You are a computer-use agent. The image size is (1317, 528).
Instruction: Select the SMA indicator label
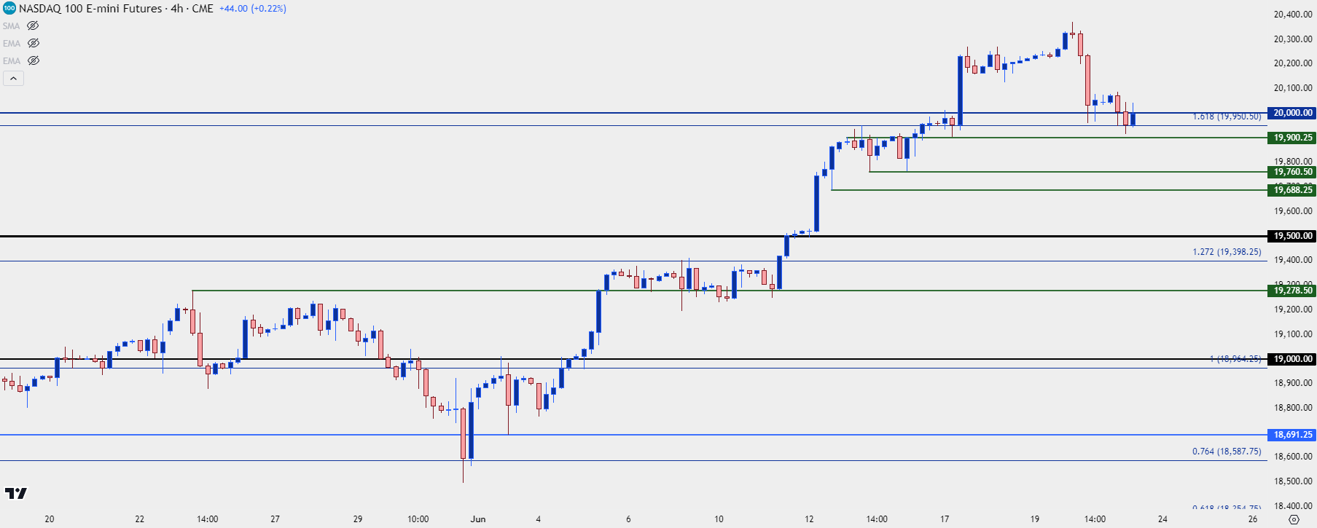click(11, 25)
